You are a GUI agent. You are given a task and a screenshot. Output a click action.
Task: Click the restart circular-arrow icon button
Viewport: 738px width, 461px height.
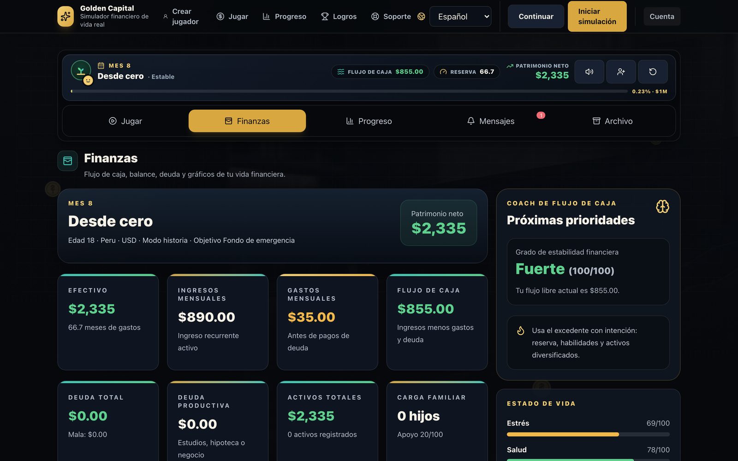pos(653,72)
